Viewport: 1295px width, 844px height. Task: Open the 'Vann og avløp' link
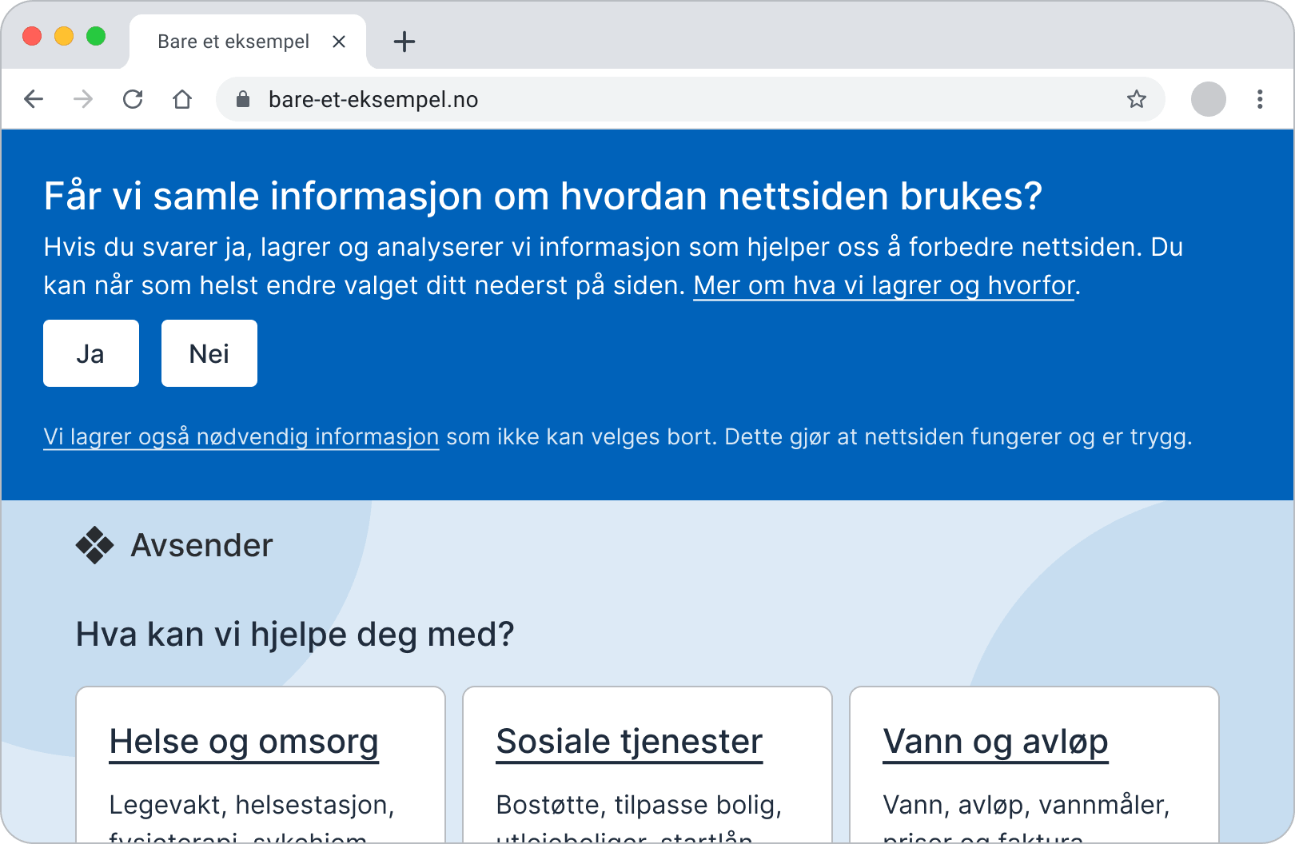pyautogui.click(x=995, y=742)
